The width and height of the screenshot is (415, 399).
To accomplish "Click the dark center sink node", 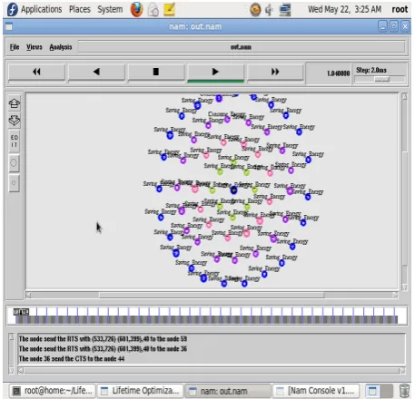I will pos(233,190).
